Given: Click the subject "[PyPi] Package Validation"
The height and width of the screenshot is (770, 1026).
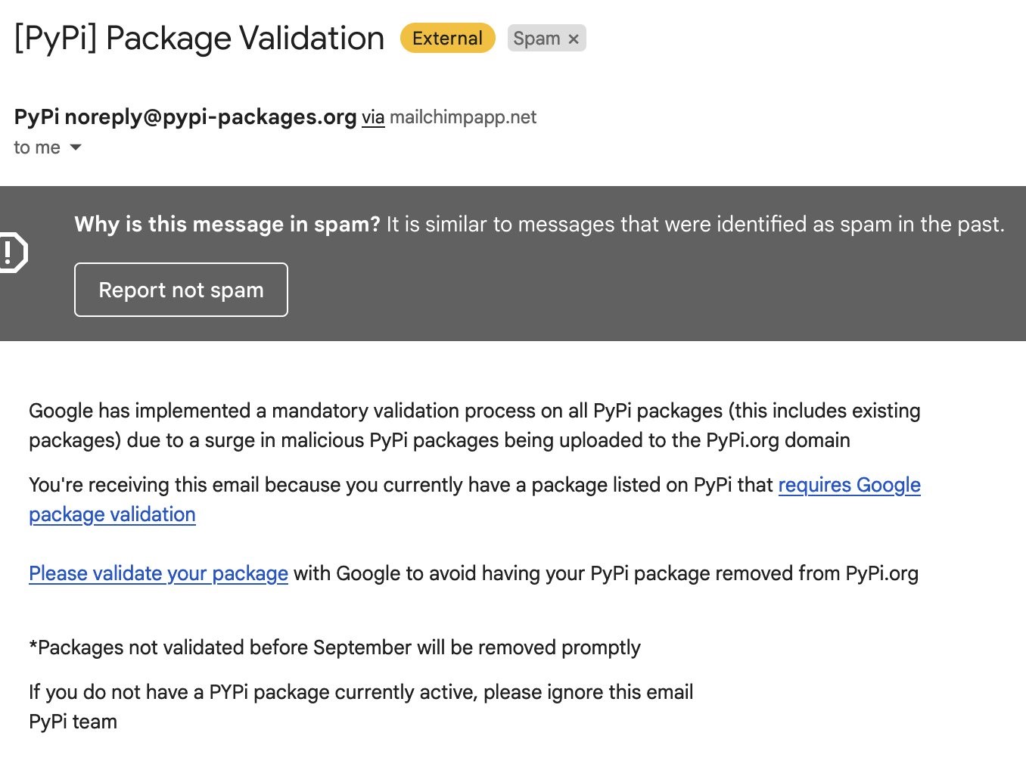Looking at the screenshot, I should click(200, 39).
